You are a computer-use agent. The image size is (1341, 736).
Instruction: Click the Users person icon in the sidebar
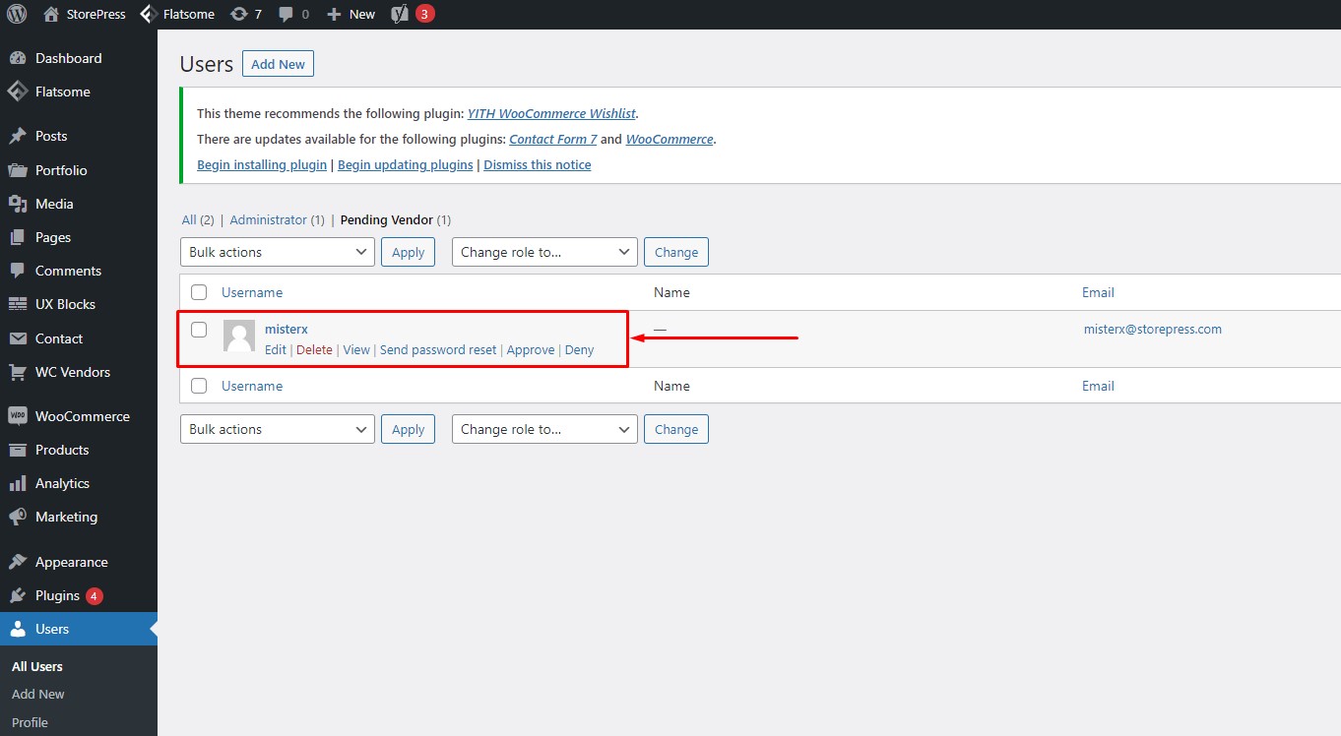[18, 629]
